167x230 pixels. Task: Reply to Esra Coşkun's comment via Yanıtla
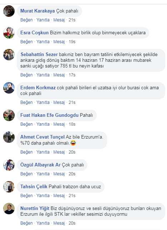click(x=43, y=42)
